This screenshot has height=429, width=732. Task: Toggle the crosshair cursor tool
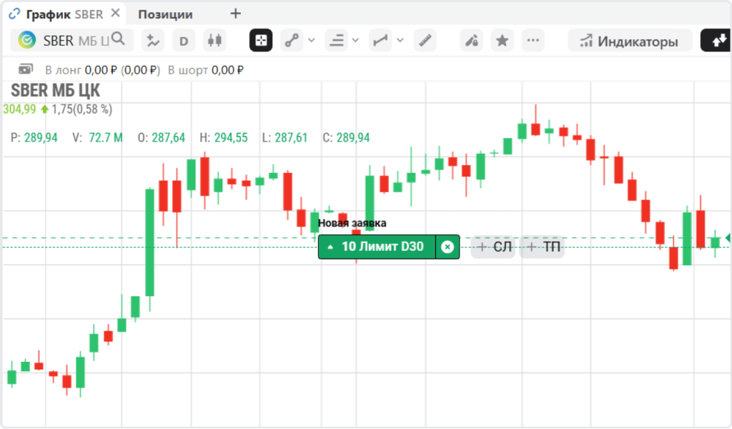[x=261, y=41]
